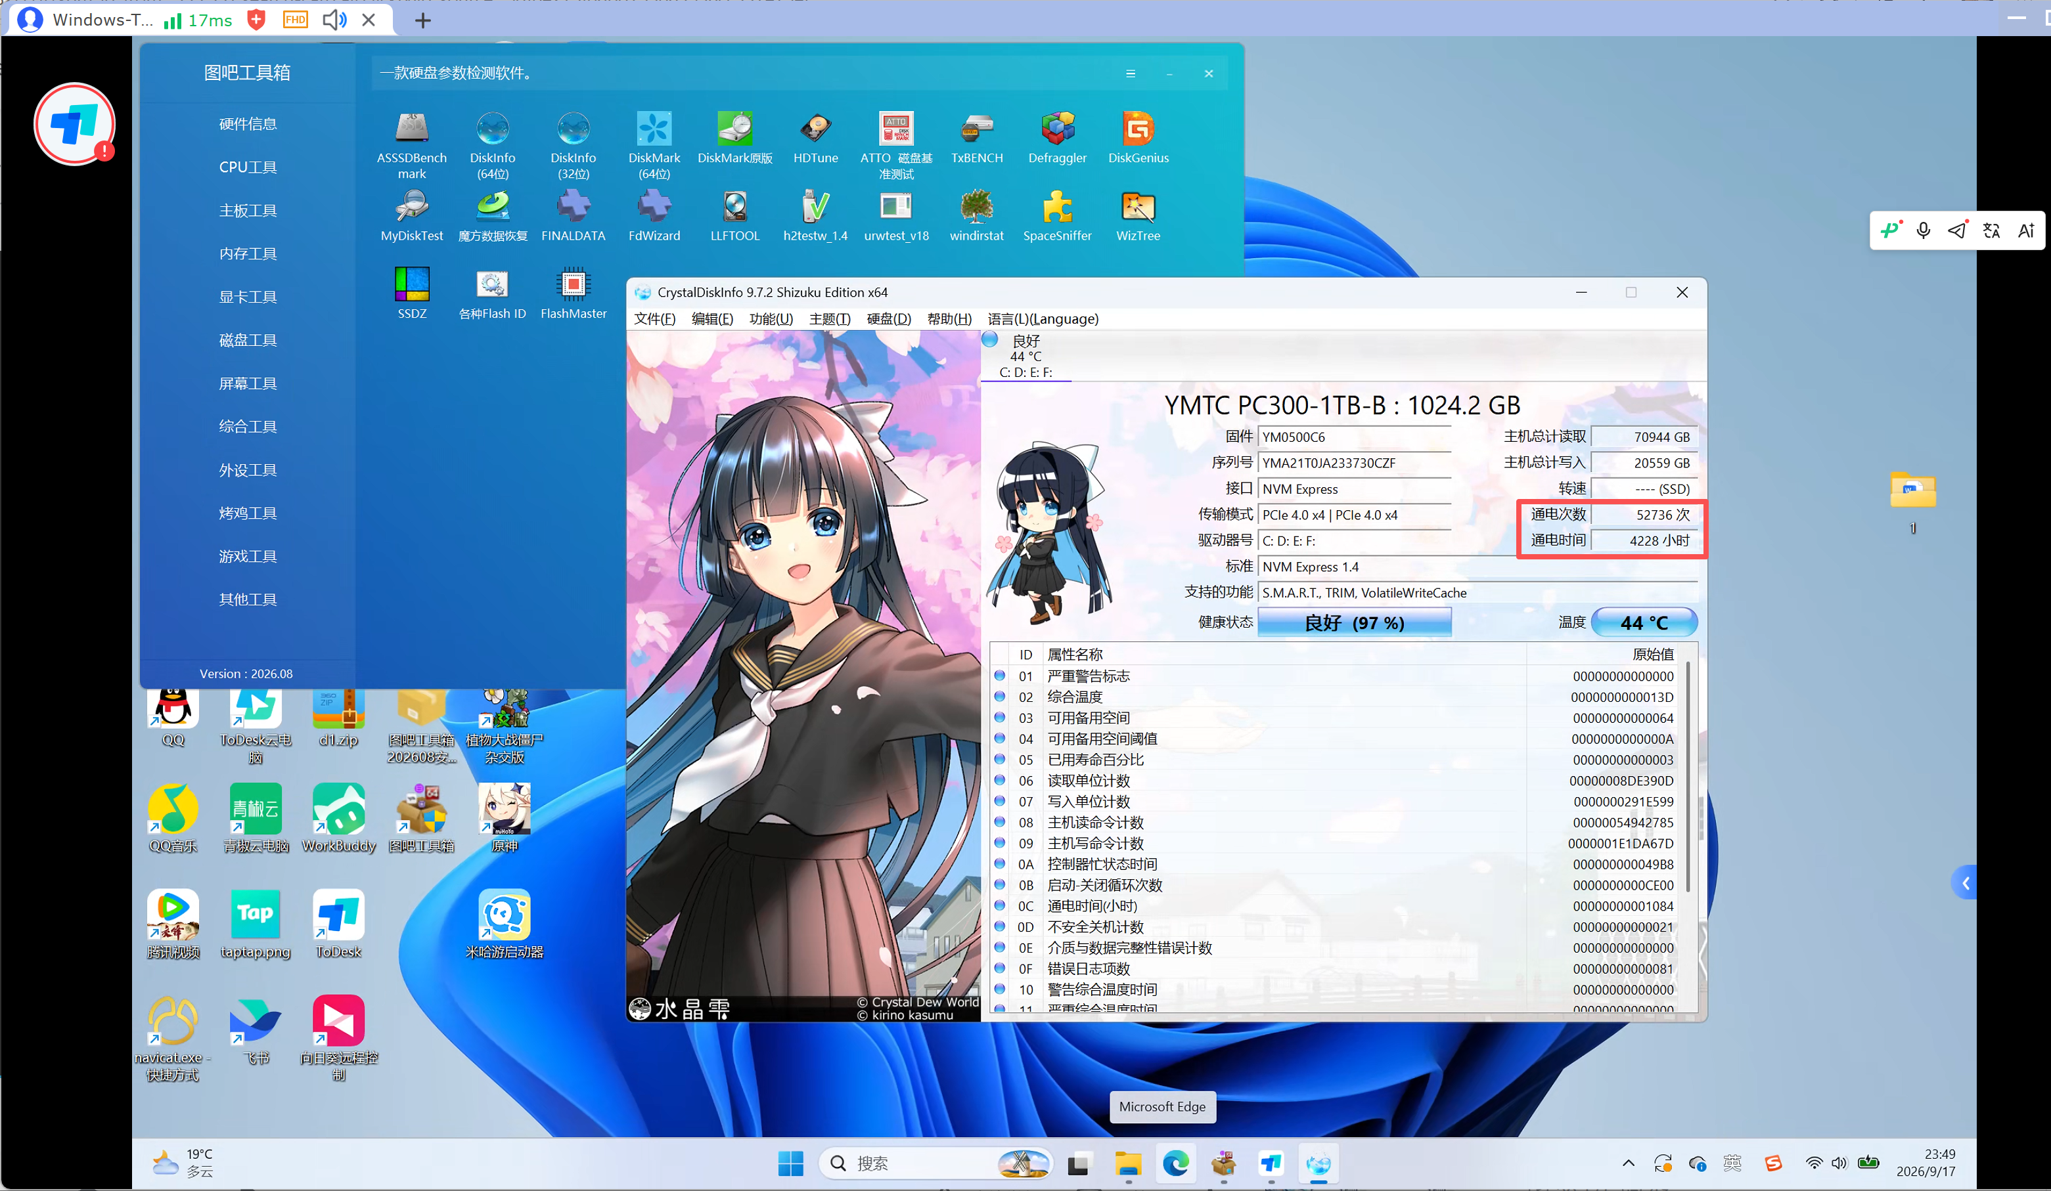Screen dimensions: 2051x1191
Task: Click the serial number field YMA21T0JA233730CZF
Action: pos(1353,463)
